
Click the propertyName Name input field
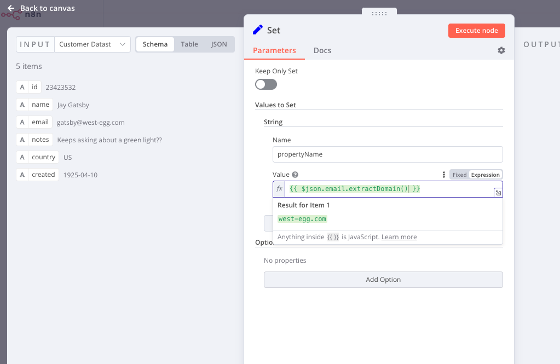coord(387,154)
